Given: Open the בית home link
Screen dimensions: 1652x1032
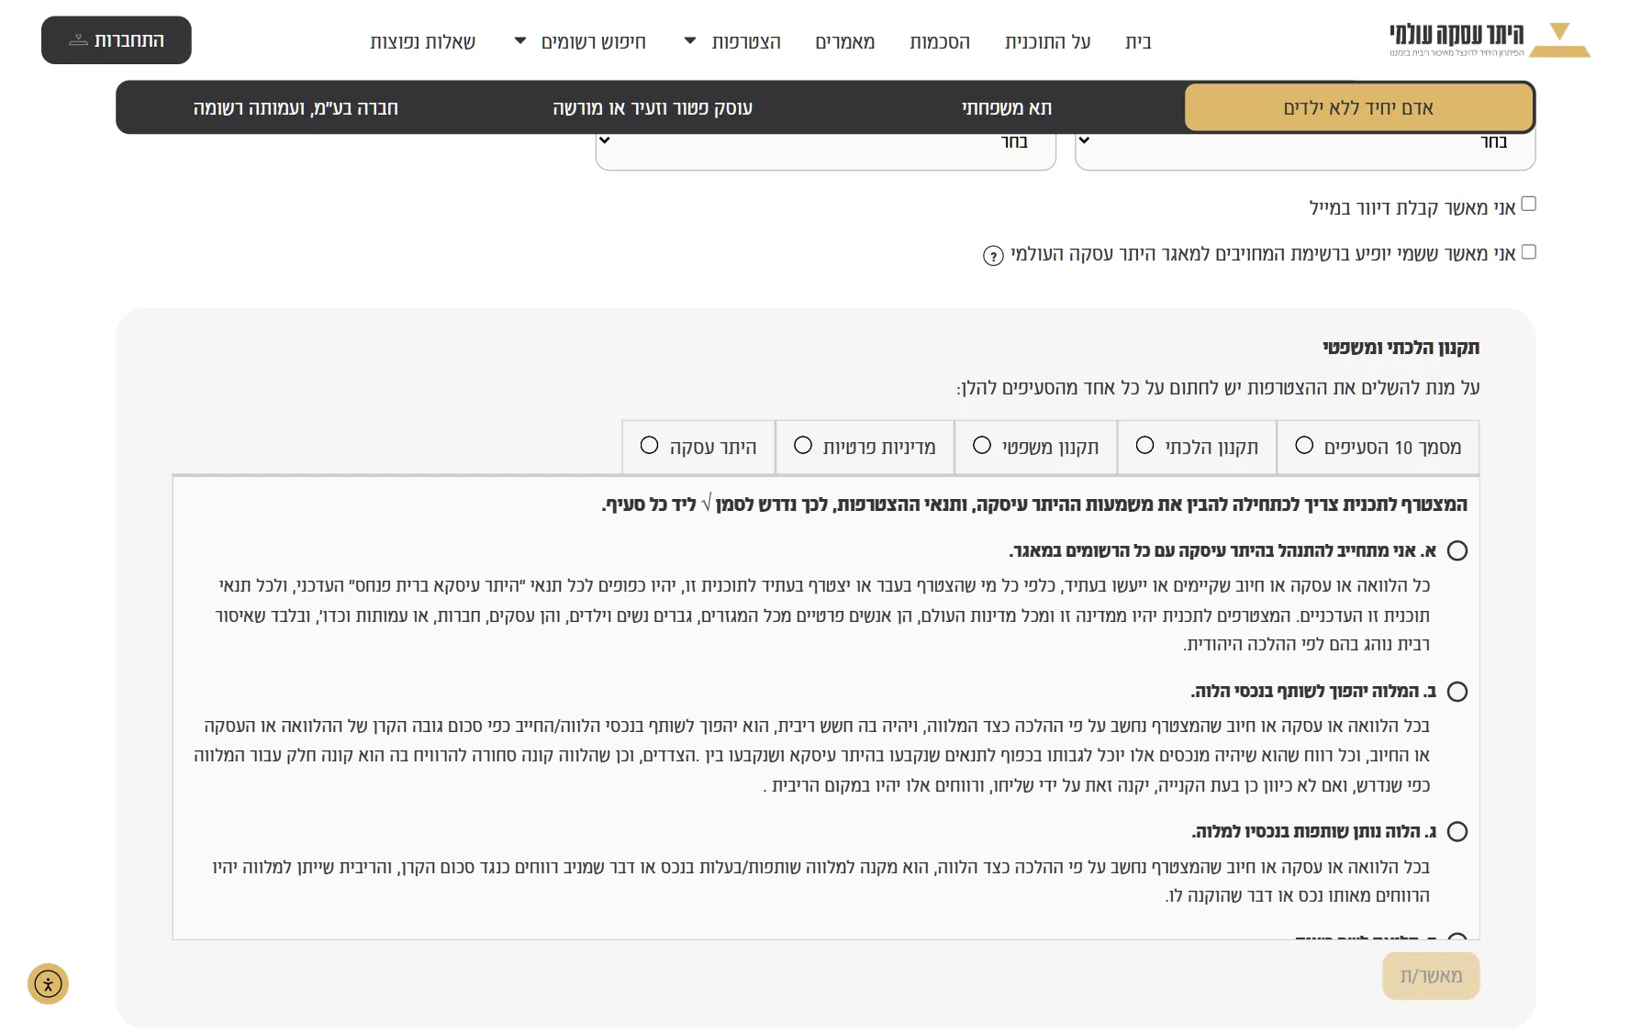Looking at the screenshot, I should 1138,42.
